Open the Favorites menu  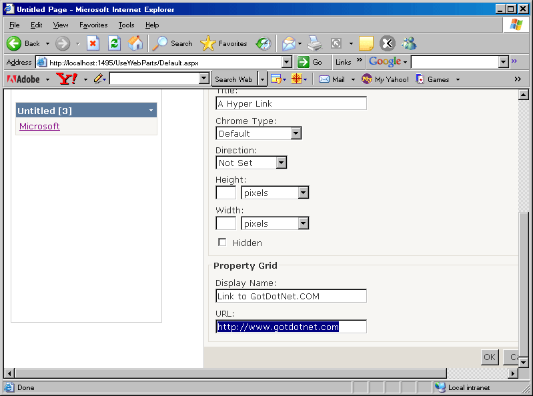[x=93, y=25]
